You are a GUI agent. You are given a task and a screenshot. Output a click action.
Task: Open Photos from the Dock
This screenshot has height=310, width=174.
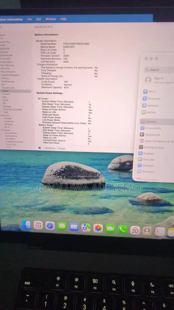98,228
